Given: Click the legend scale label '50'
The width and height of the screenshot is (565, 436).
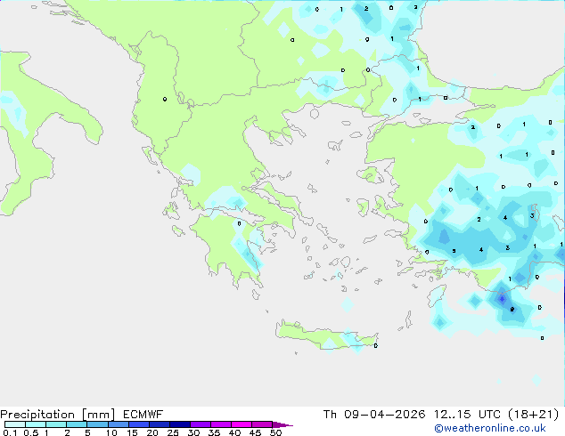Looking at the screenshot, I should [276, 432].
